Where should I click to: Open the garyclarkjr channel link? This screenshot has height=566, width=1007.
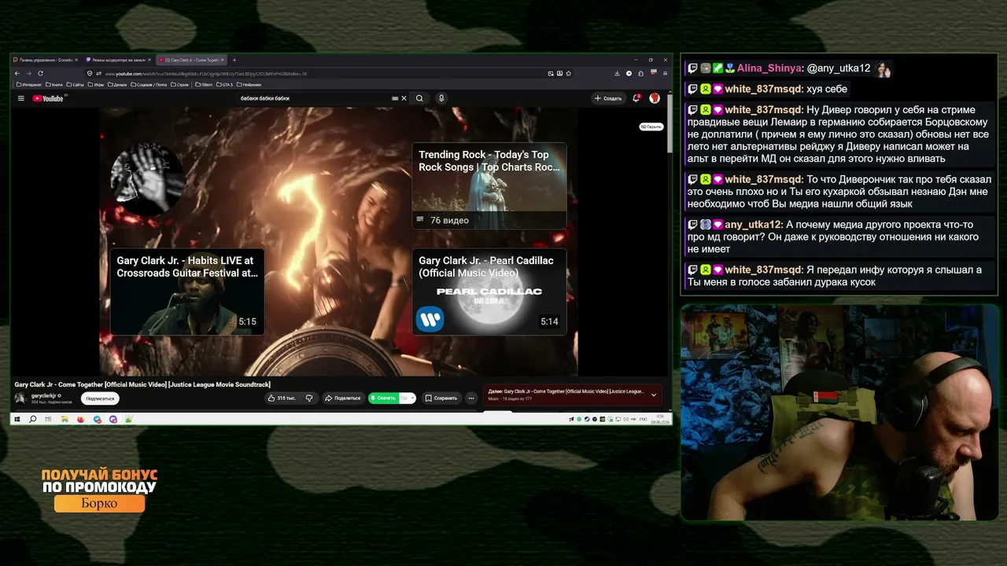[x=46, y=395]
